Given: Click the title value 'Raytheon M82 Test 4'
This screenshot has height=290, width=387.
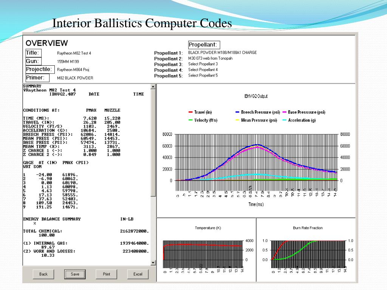Looking at the screenshot, I should tap(74, 53).
